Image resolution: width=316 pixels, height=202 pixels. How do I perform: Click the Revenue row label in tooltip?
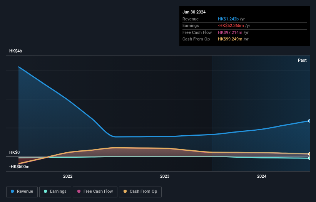coord(191,19)
